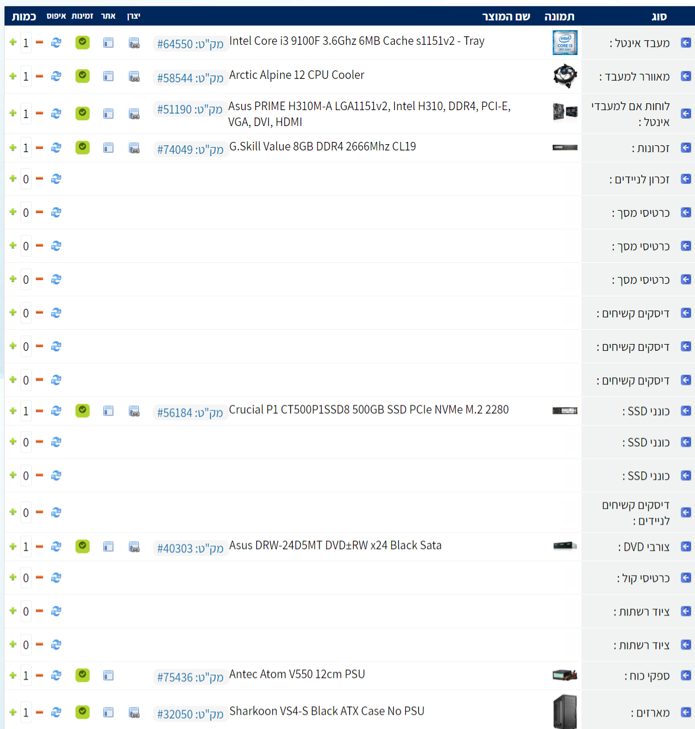The height and width of the screenshot is (729, 695).
Task: Expand the כרטיסי קול category arrow
Action: pos(686,577)
